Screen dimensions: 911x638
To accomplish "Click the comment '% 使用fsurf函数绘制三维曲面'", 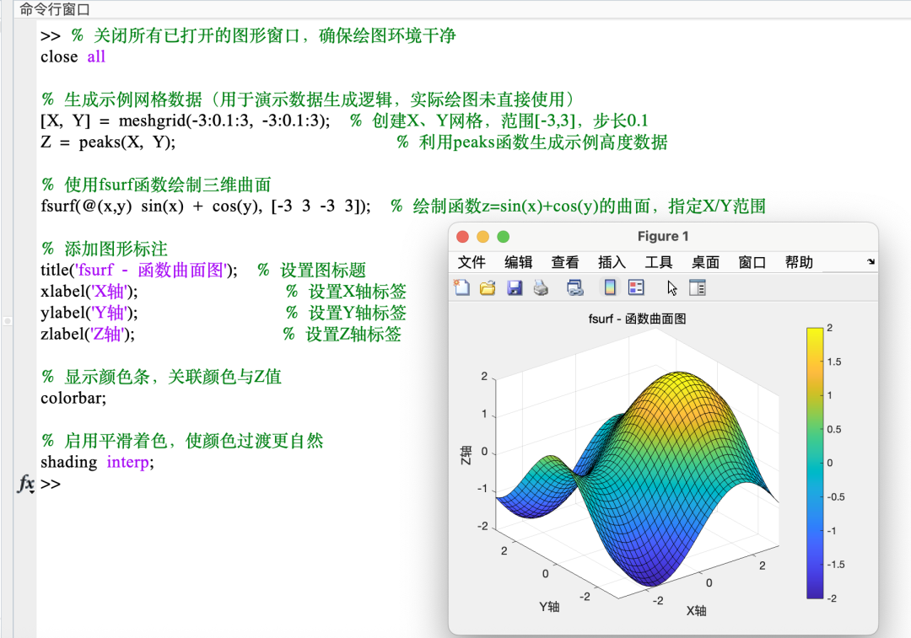I will (156, 185).
